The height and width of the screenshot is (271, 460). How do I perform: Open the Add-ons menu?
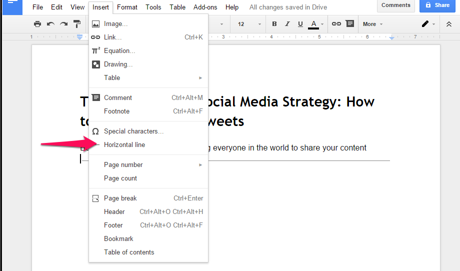(x=205, y=7)
